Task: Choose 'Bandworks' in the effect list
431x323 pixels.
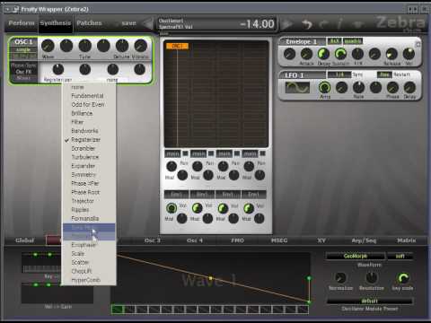Action: click(x=89, y=131)
